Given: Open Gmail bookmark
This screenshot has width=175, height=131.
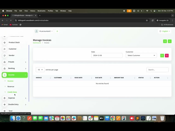Looking at the screenshot, I should (x=5, y=25).
